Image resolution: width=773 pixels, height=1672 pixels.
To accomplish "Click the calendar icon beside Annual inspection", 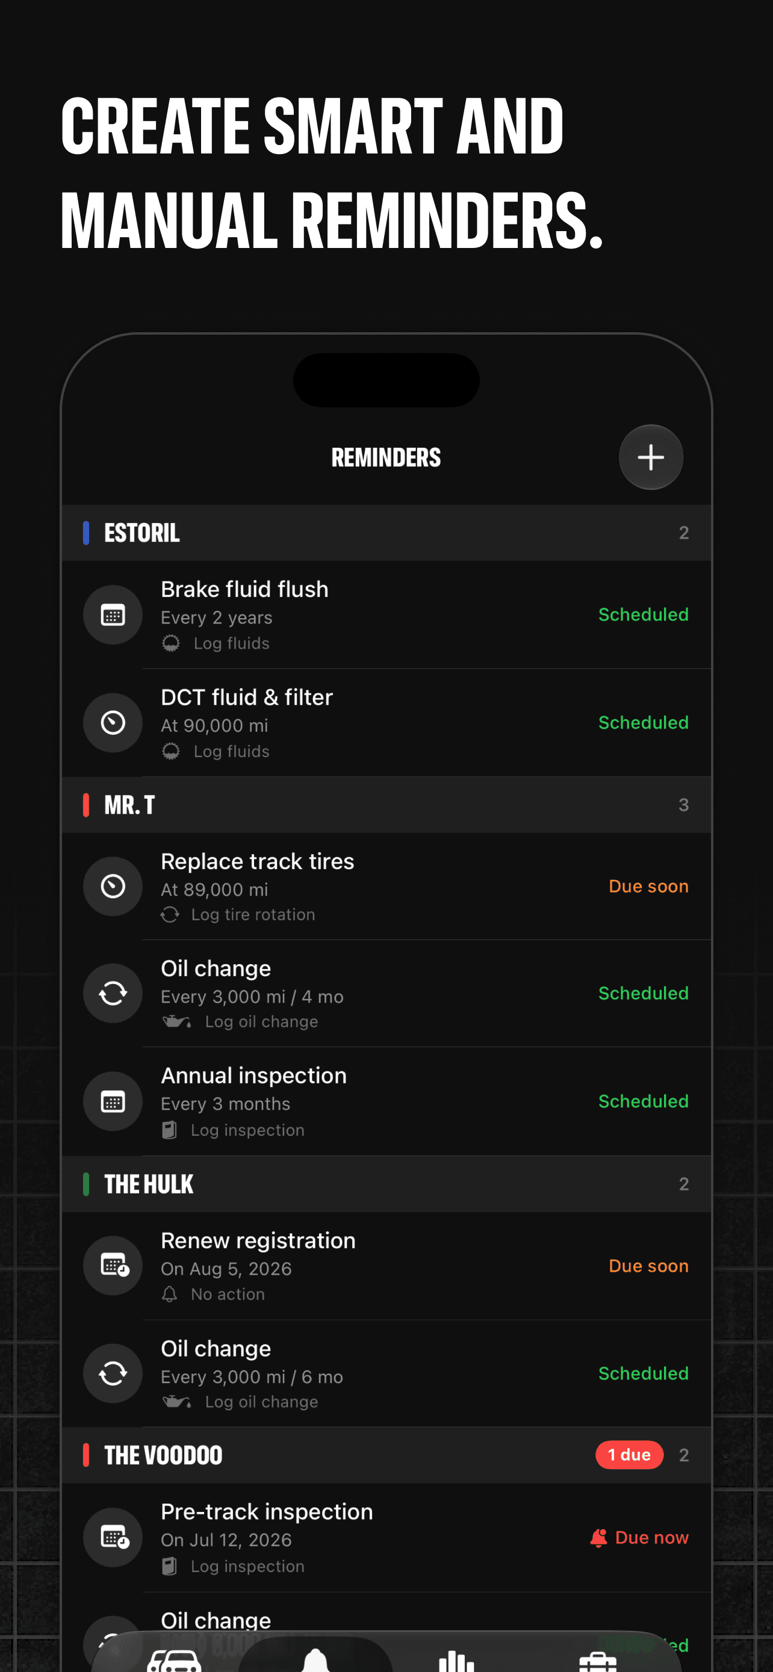I will click(x=113, y=1101).
